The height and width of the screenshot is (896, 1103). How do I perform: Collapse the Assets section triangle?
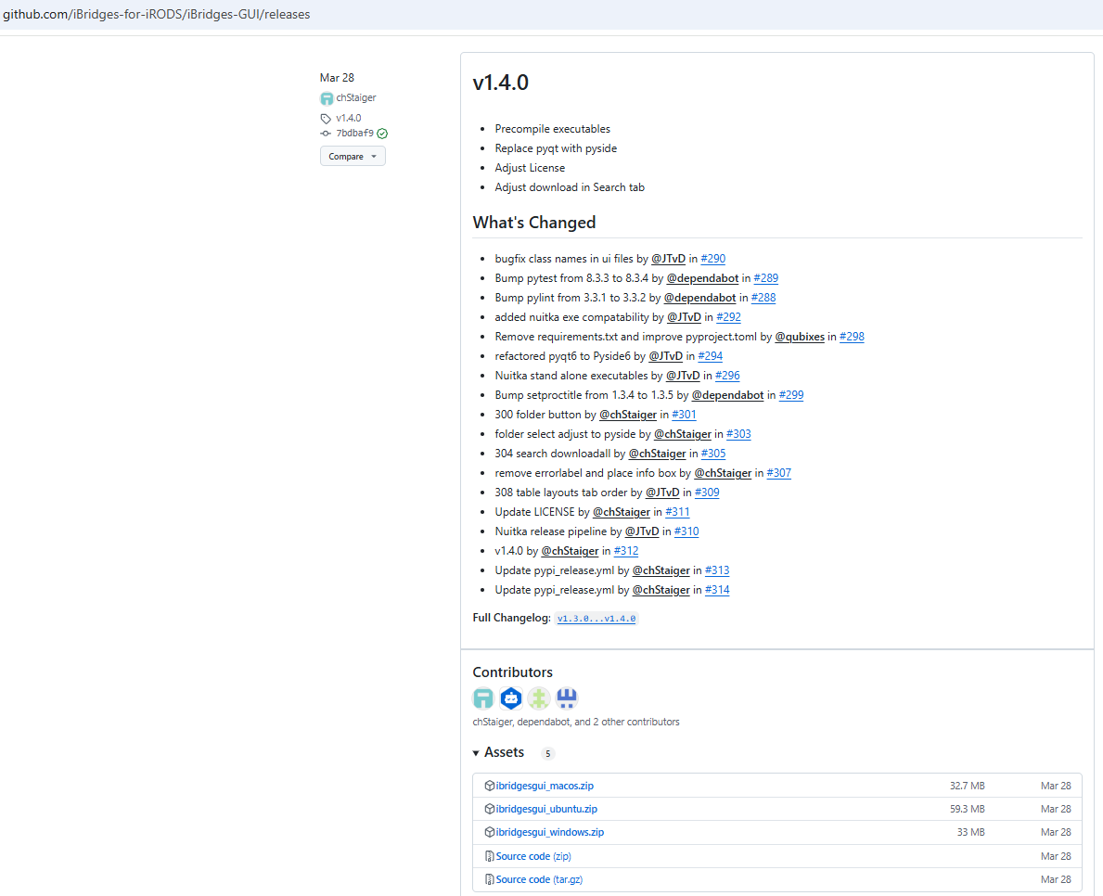[x=476, y=753]
